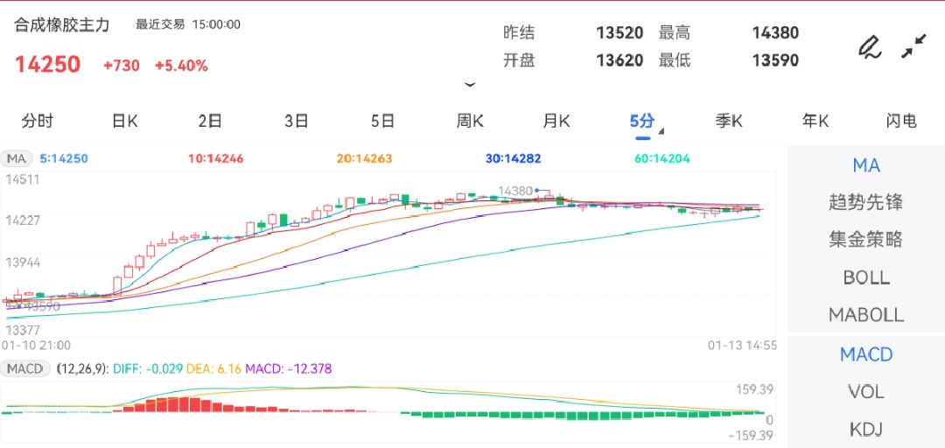
Task: Click the 159.39 MACD axis label
Action: click(x=753, y=390)
